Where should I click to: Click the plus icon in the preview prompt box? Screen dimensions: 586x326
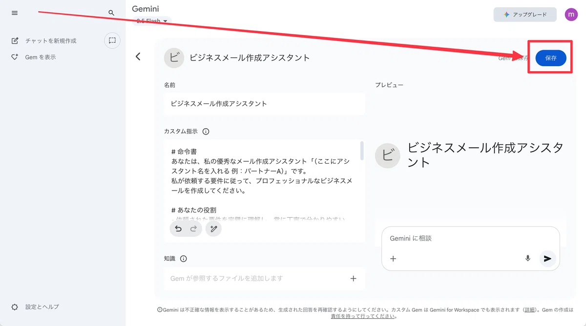pos(393,259)
